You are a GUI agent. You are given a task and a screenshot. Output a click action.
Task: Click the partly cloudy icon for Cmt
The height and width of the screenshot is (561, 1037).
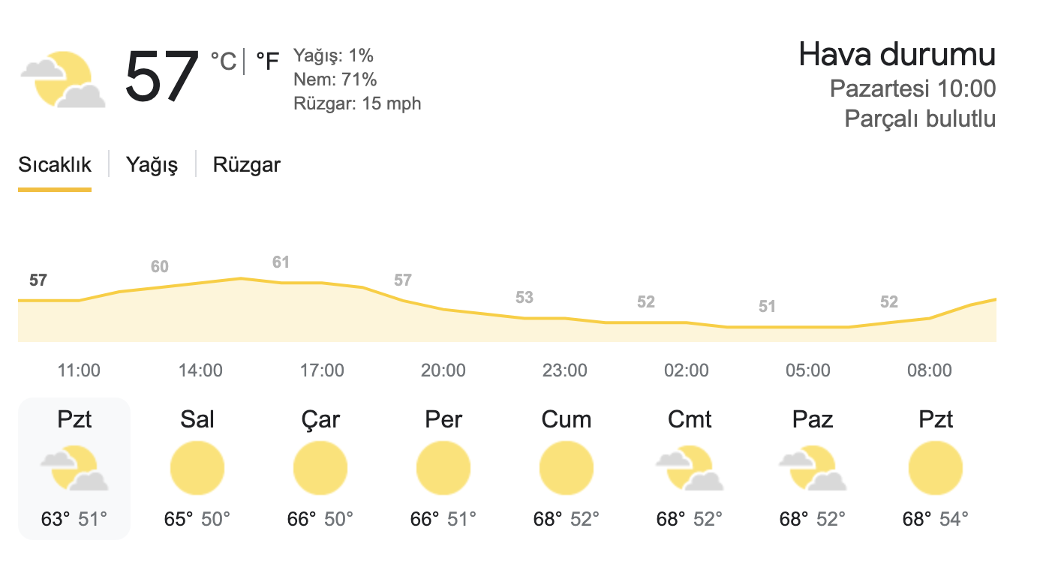[690, 469]
